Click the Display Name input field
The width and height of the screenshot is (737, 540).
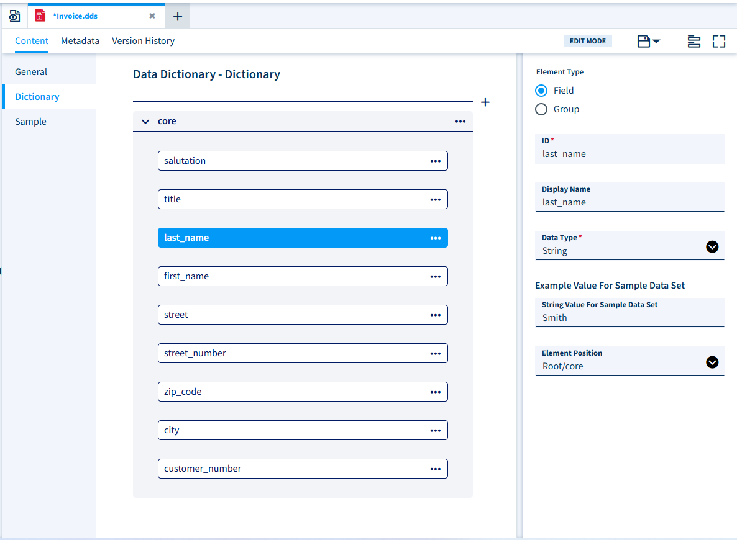(630, 197)
